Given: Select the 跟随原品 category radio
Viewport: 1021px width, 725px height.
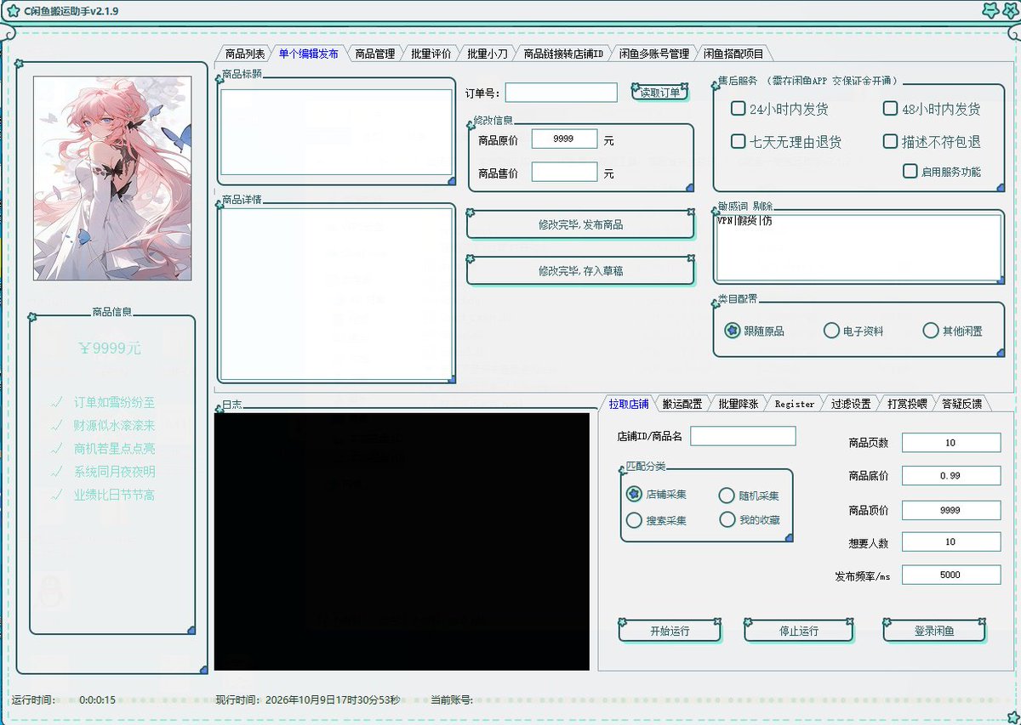Looking at the screenshot, I should click(732, 331).
